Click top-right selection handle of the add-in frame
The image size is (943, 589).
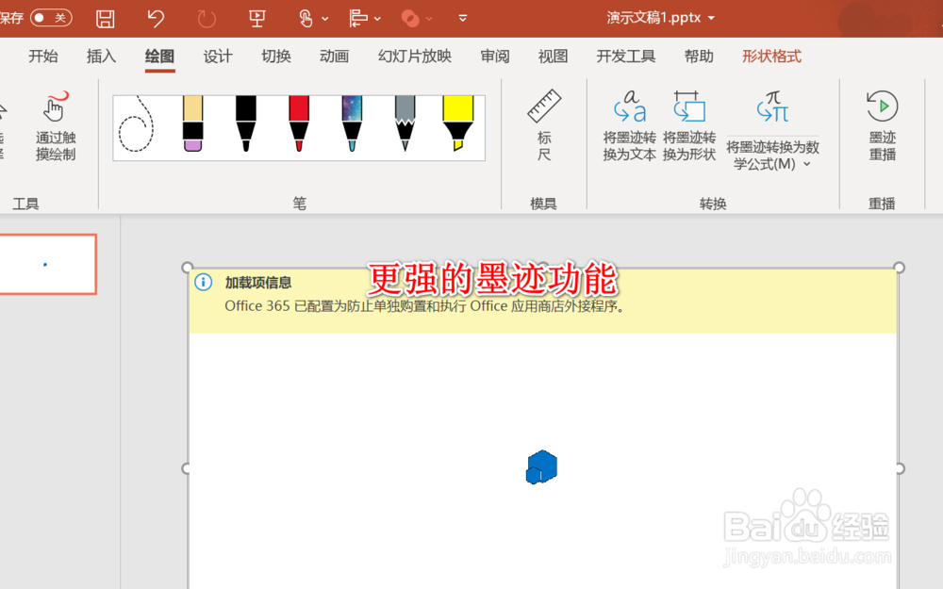tap(899, 267)
